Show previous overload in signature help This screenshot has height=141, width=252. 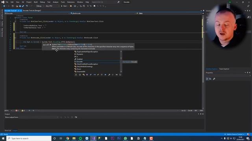(44, 45)
